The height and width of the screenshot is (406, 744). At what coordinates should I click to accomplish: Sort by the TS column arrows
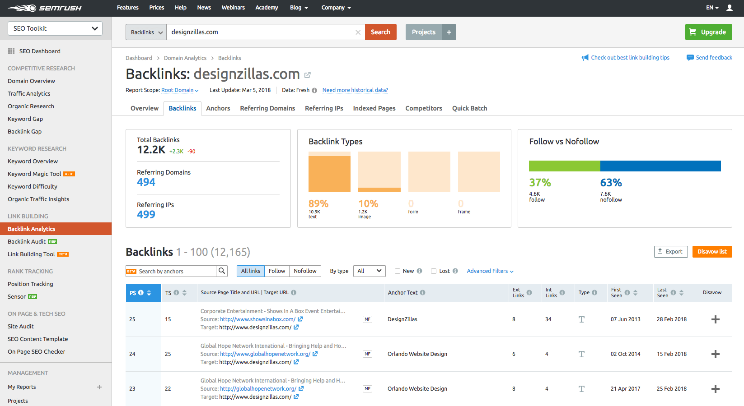(x=184, y=293)
